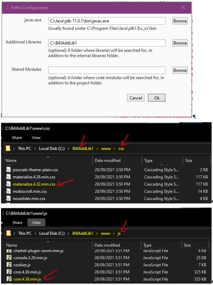213x285 pixels.
Task: Expand the chevron after Local Disk (C:) in the css window
Action: coord(69,149)
